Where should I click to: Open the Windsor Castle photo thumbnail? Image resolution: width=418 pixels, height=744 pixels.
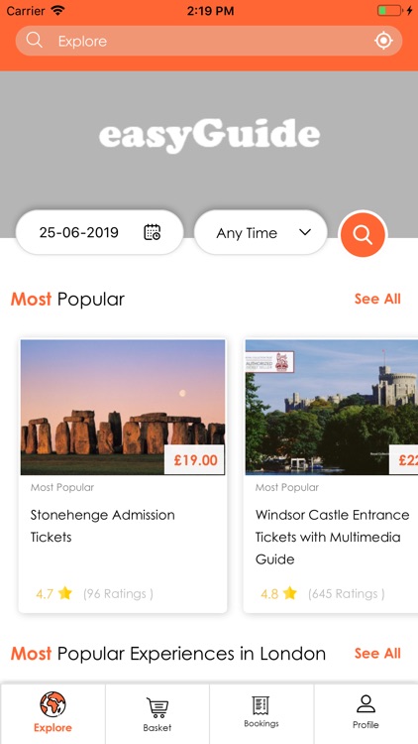[332, 407]
